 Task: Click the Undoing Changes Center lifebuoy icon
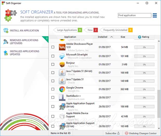click(126, 133)
